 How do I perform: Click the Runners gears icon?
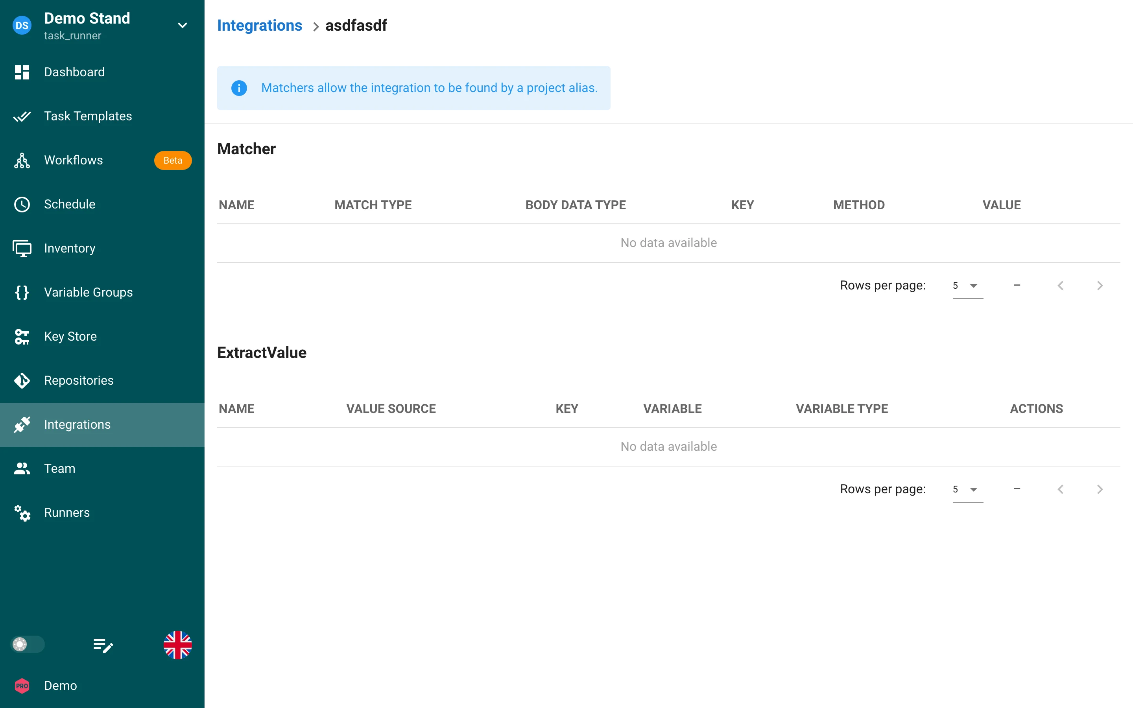(x=22, y=513)
